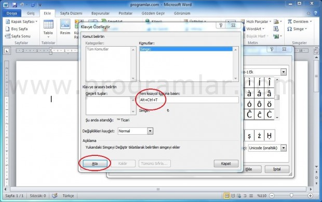Viewport: 322px width, 202px height.
Task: Open Word Help blue question icon
Action: pyautogui.click(x=316, y=13)
